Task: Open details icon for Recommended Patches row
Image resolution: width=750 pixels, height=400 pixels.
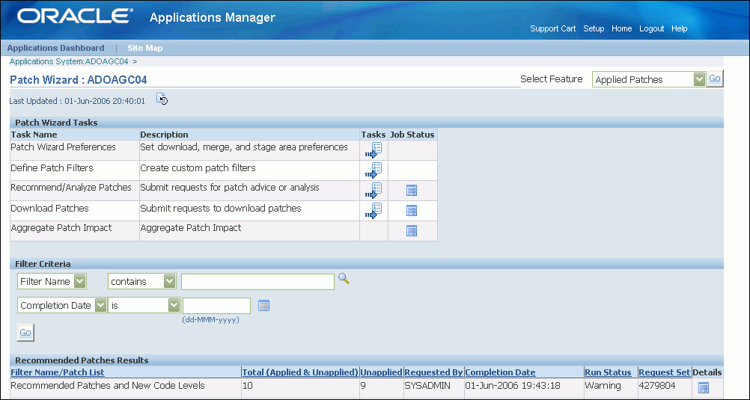Action: [704, 387]
